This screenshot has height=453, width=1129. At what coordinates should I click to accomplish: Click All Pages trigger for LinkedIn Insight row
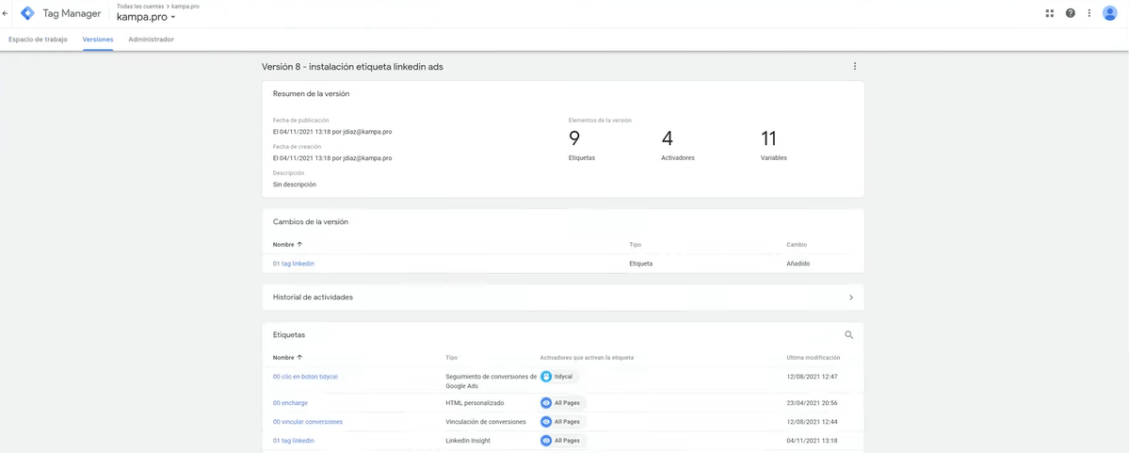(x=563, y=440)
